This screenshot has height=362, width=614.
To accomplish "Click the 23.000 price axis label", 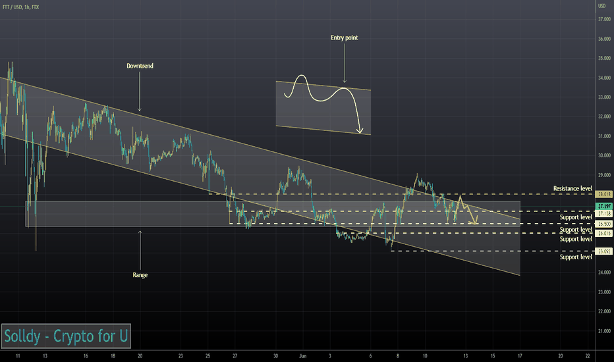I will [604, 292].
